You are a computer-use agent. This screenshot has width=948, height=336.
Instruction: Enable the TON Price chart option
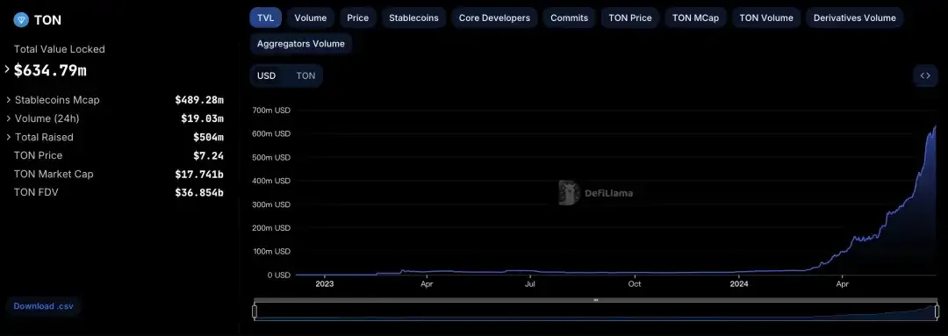630,18
